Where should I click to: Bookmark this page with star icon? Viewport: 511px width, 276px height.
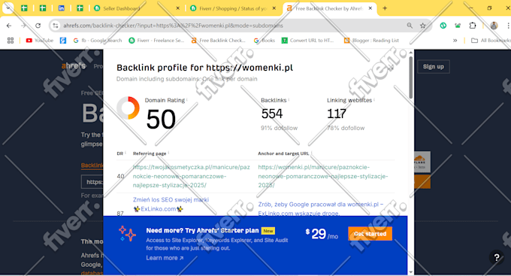coord(422,26)
